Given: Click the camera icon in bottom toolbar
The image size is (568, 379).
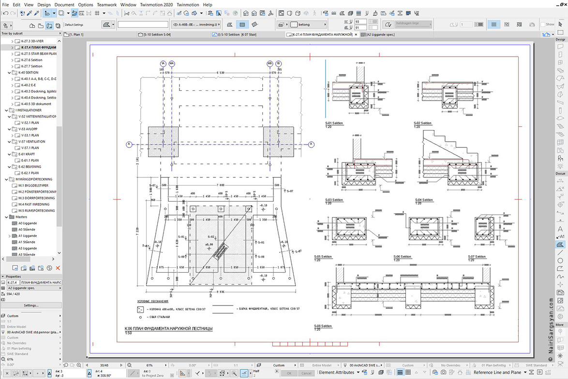Looking at the screenshot, I should pyautogui.click(x=443, y=372).
